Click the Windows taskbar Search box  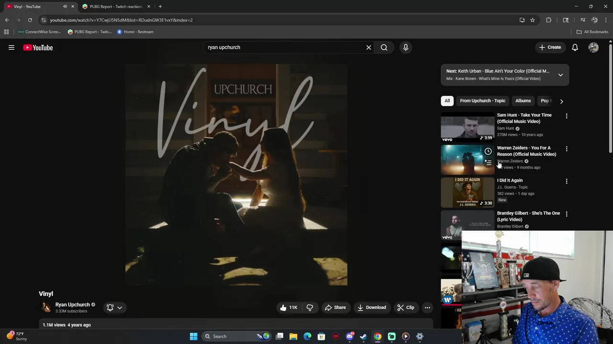pos(237,336)
